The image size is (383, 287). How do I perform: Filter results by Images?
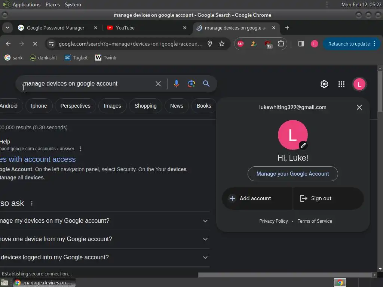point(112,106)
